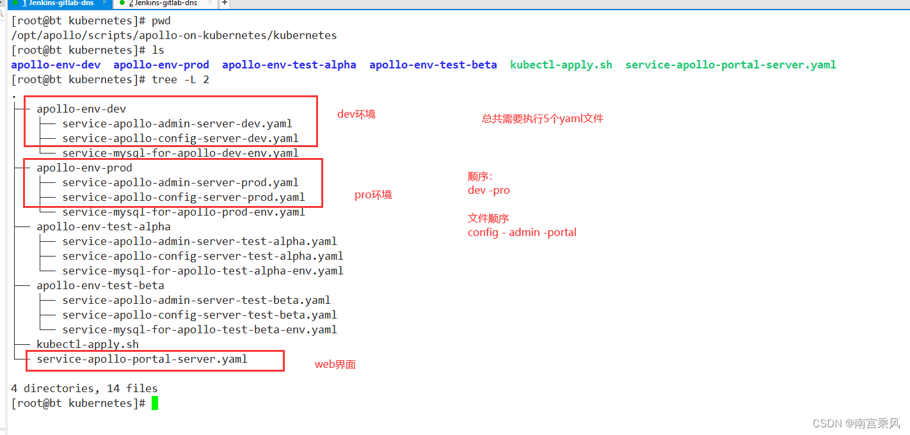Select the apollo-env-test-beta directory in the tree
The image size is (910, 435).
click(x=100, y=285)
